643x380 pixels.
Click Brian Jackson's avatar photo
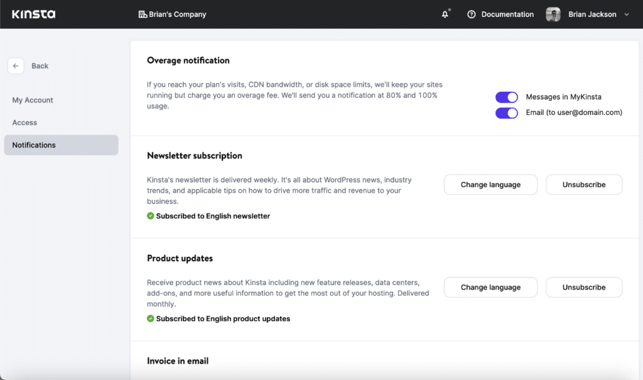coord(553,14)
